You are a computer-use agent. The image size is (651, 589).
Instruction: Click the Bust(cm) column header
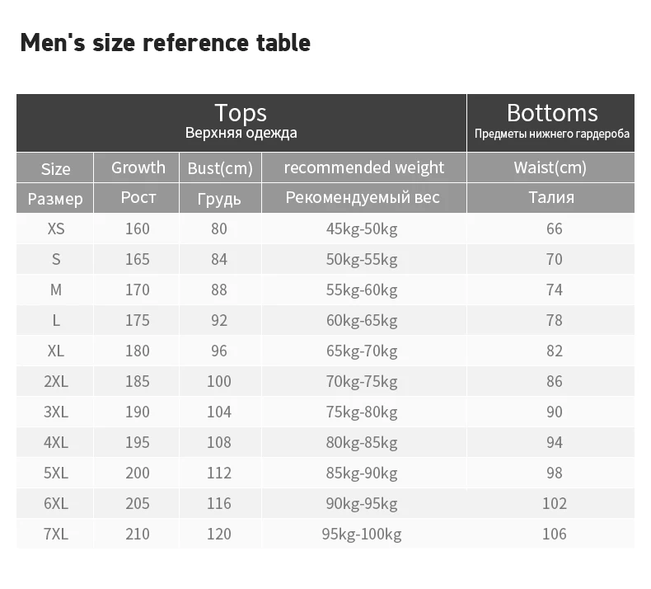coord(220,168)
